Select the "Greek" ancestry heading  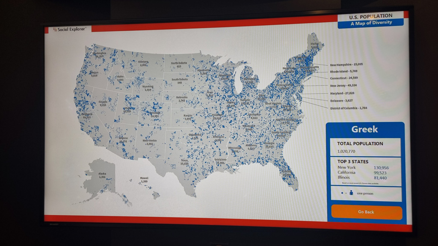(x=364, y=129)
